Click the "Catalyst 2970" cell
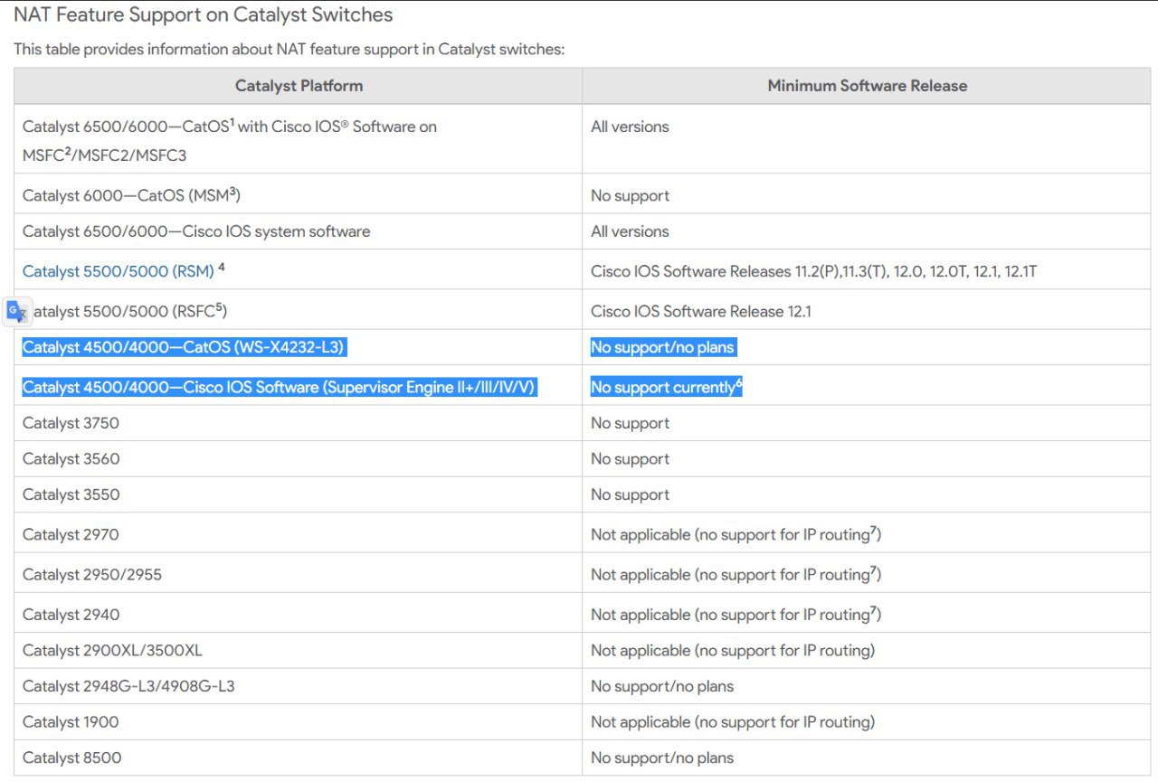 (299, 533)
